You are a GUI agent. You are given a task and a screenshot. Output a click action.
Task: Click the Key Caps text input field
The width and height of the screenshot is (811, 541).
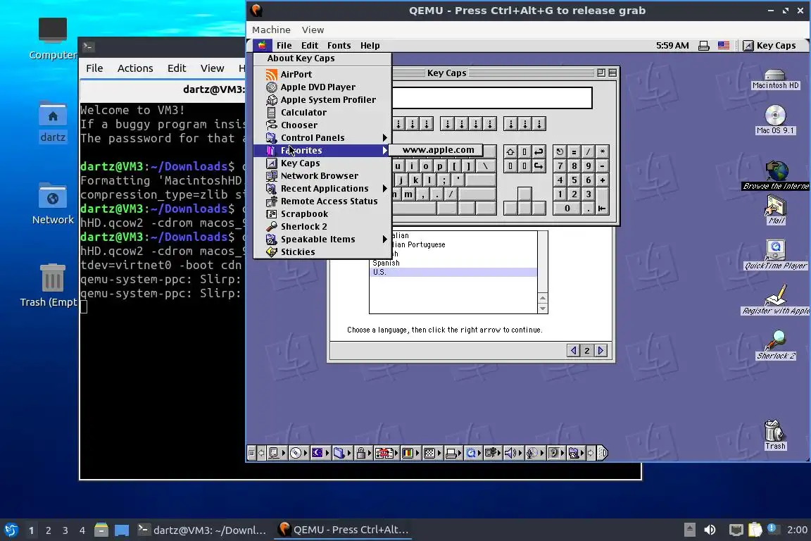click(492, 98)
